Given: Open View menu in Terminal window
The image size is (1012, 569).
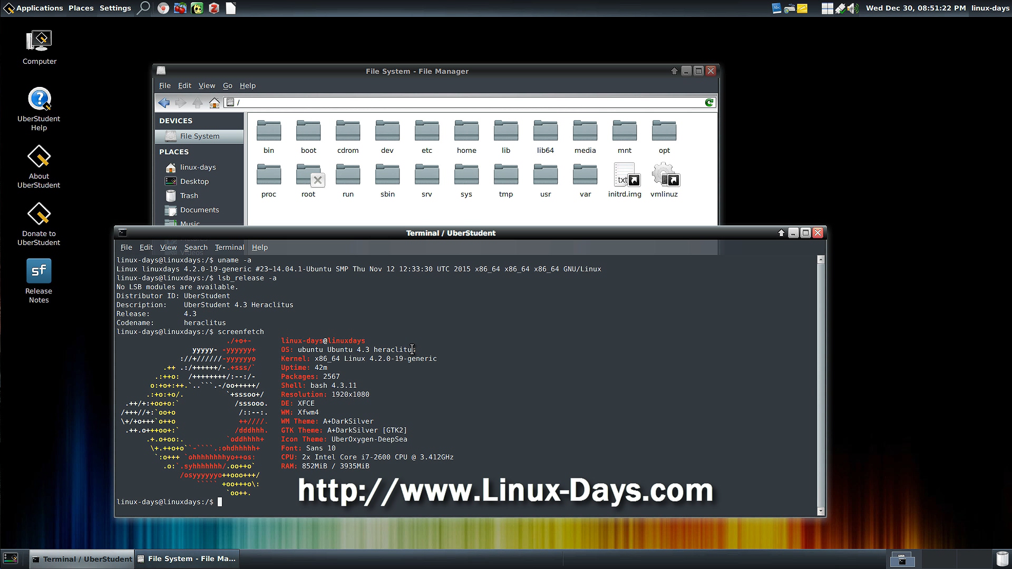Looking at the screenshot, I should pos(168,247).
